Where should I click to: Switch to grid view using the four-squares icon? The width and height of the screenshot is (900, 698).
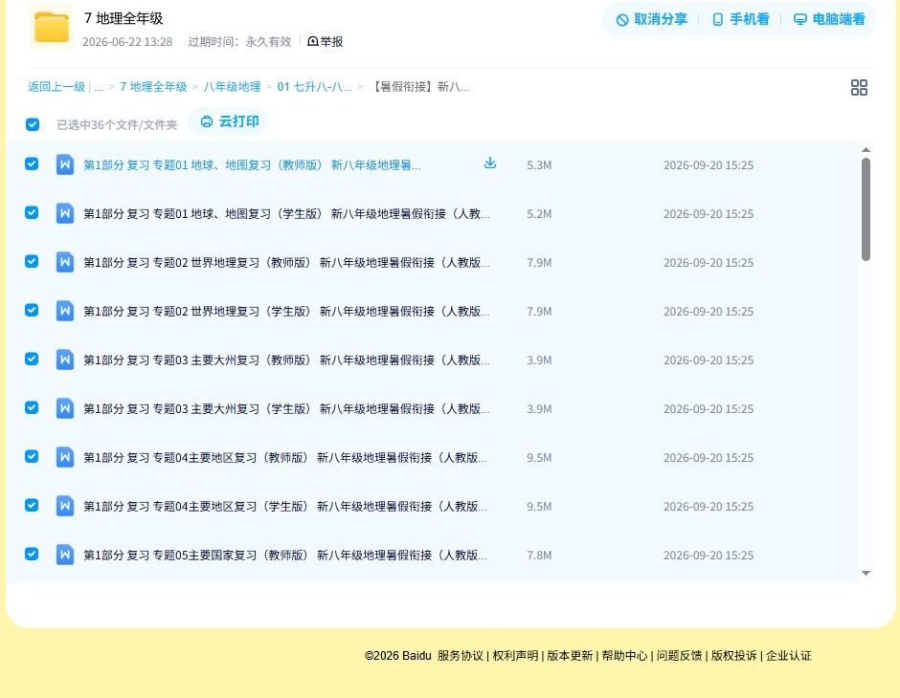(859, 87)
